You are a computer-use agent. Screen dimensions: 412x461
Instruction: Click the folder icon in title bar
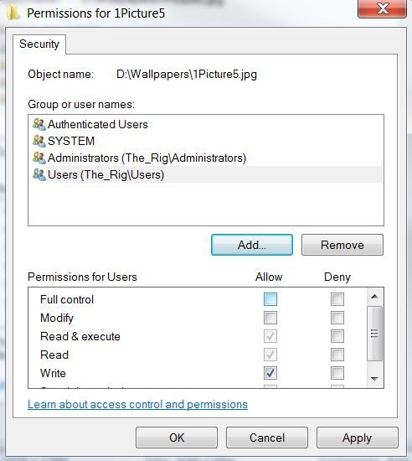[x=13, y=13]
